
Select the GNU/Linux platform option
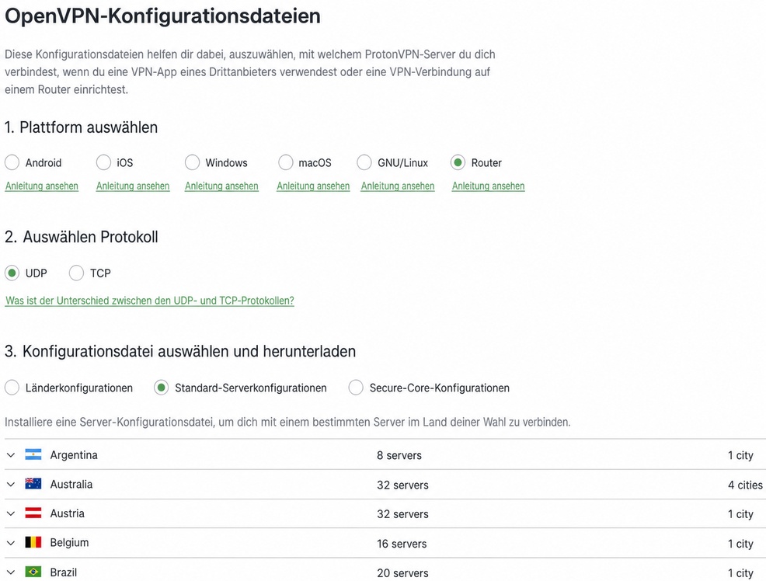tap(364, 162)
